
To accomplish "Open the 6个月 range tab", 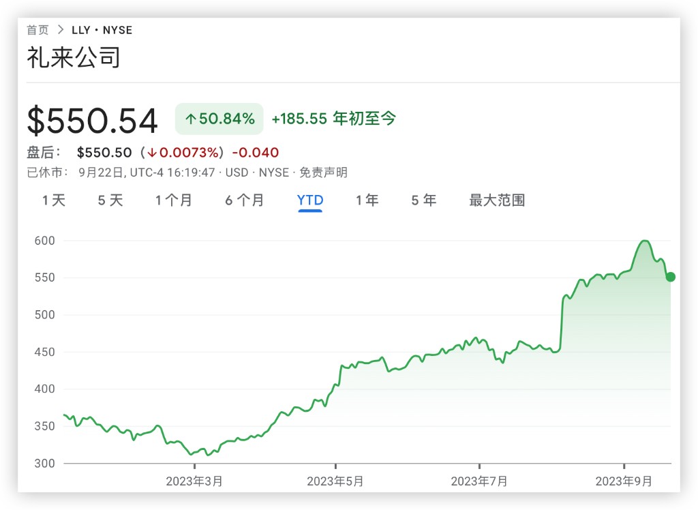I will (245, 200).
